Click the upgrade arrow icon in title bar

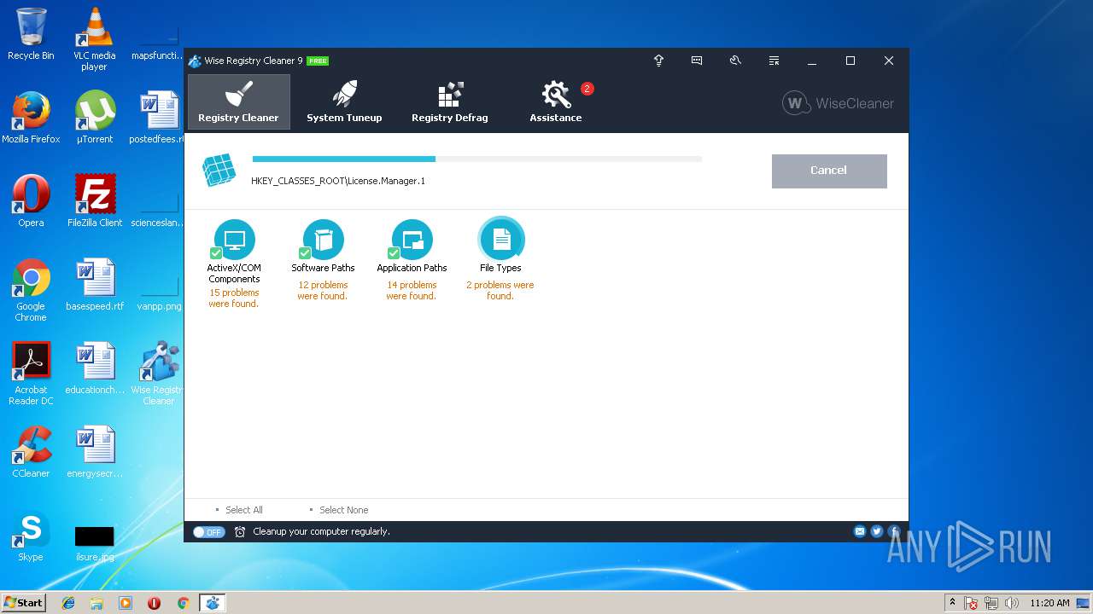click(658, 61)
